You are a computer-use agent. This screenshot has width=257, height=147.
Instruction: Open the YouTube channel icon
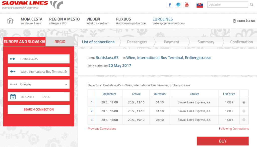[x=186, y=5]
